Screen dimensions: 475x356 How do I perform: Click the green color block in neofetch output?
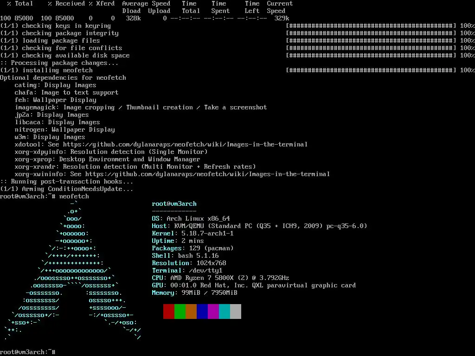click(x=180, y=311)
